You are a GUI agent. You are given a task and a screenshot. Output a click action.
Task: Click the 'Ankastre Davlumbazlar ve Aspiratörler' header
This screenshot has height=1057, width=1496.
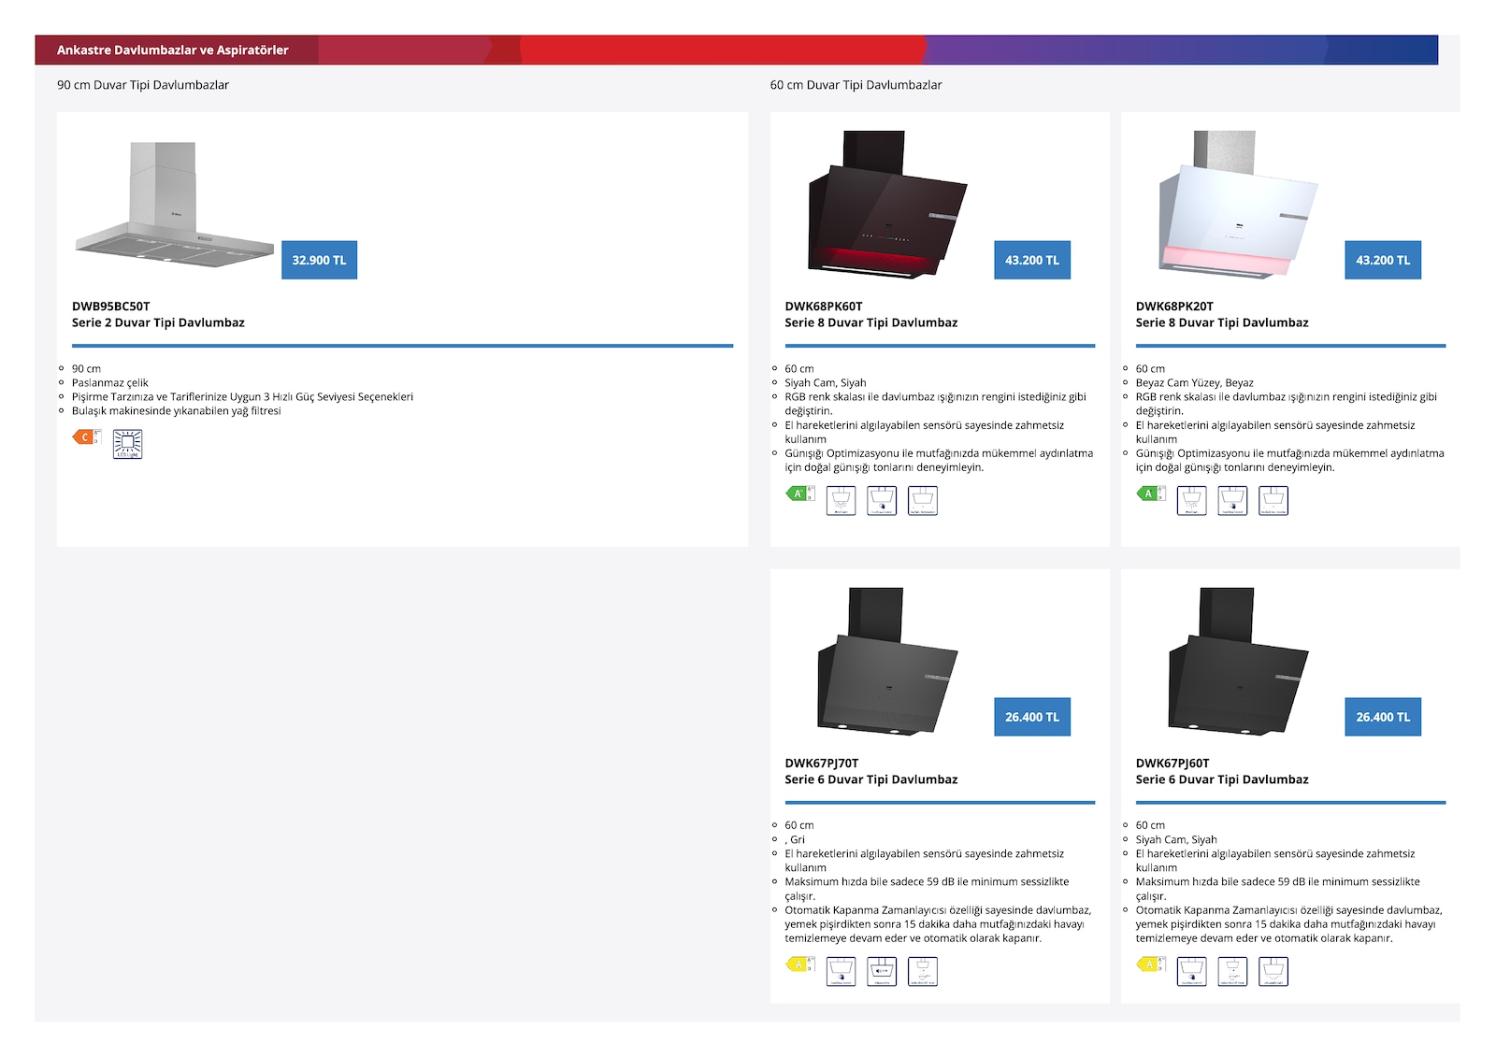(172, 50)
